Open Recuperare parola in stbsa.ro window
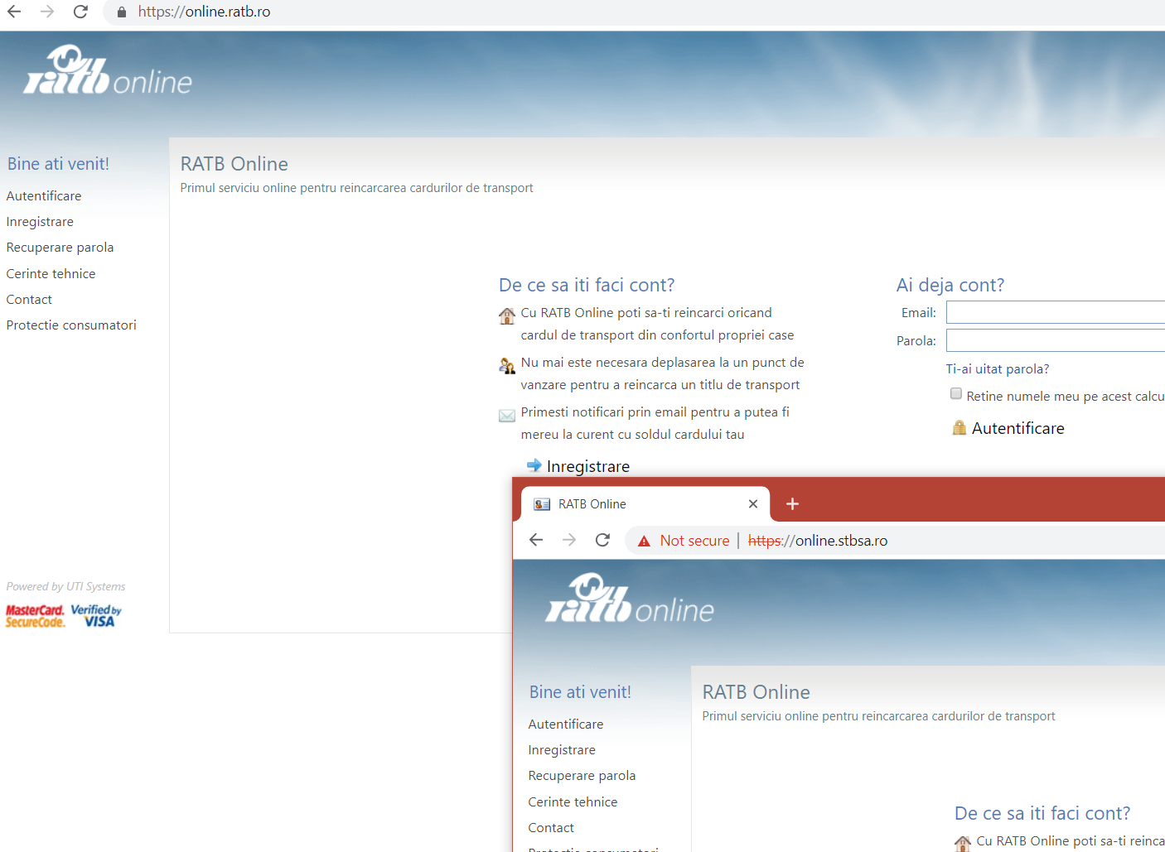Viewport: 1165px width, 852px height. (x=582, y=776)
